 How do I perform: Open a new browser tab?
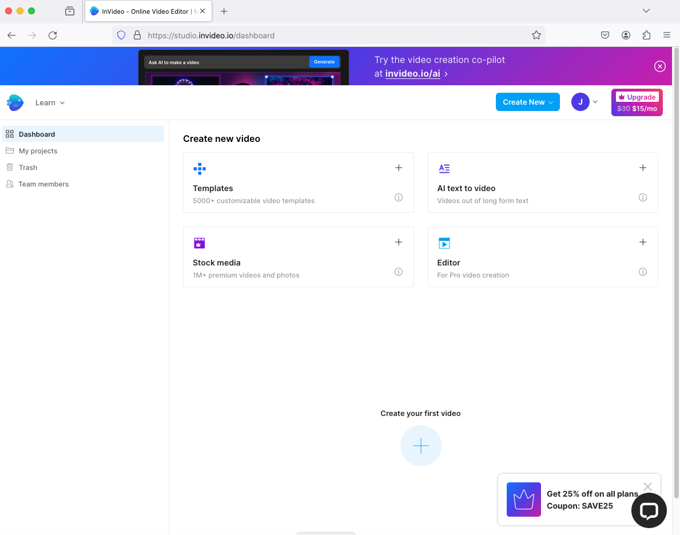(x=224, y=11)
